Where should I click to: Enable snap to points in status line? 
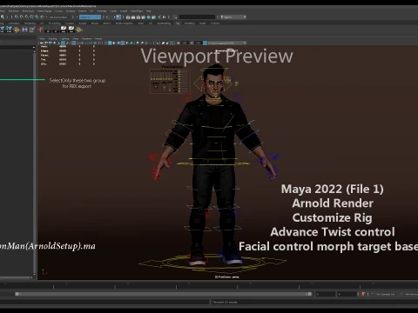pyautogui.click(x=26, y=17)
